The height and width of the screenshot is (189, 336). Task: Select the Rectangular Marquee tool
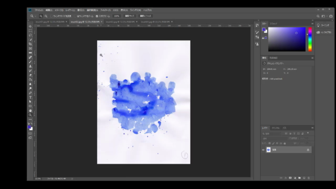(30, 31)
